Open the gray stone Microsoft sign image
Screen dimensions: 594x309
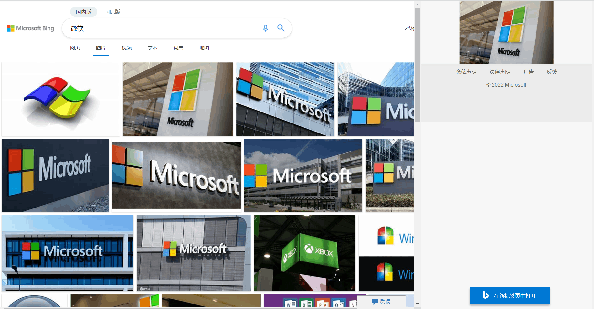pos(176,176)
